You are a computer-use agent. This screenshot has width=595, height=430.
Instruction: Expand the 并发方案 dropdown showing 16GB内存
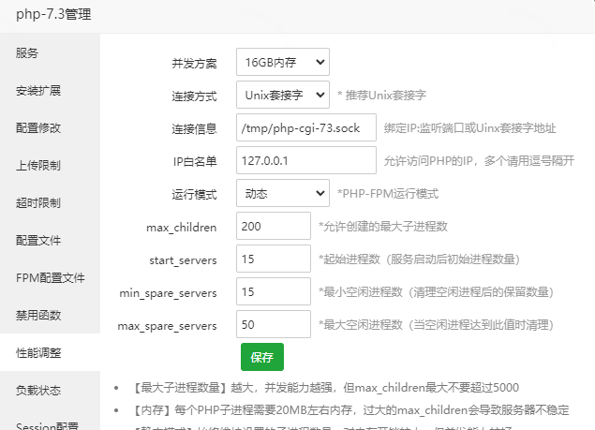tap(283, 62)
